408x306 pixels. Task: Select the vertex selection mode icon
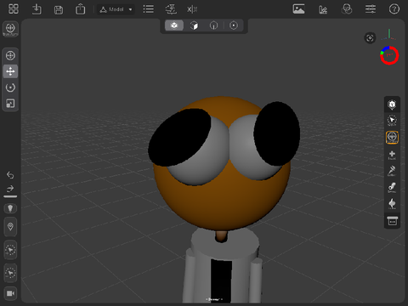pos(234,25)
